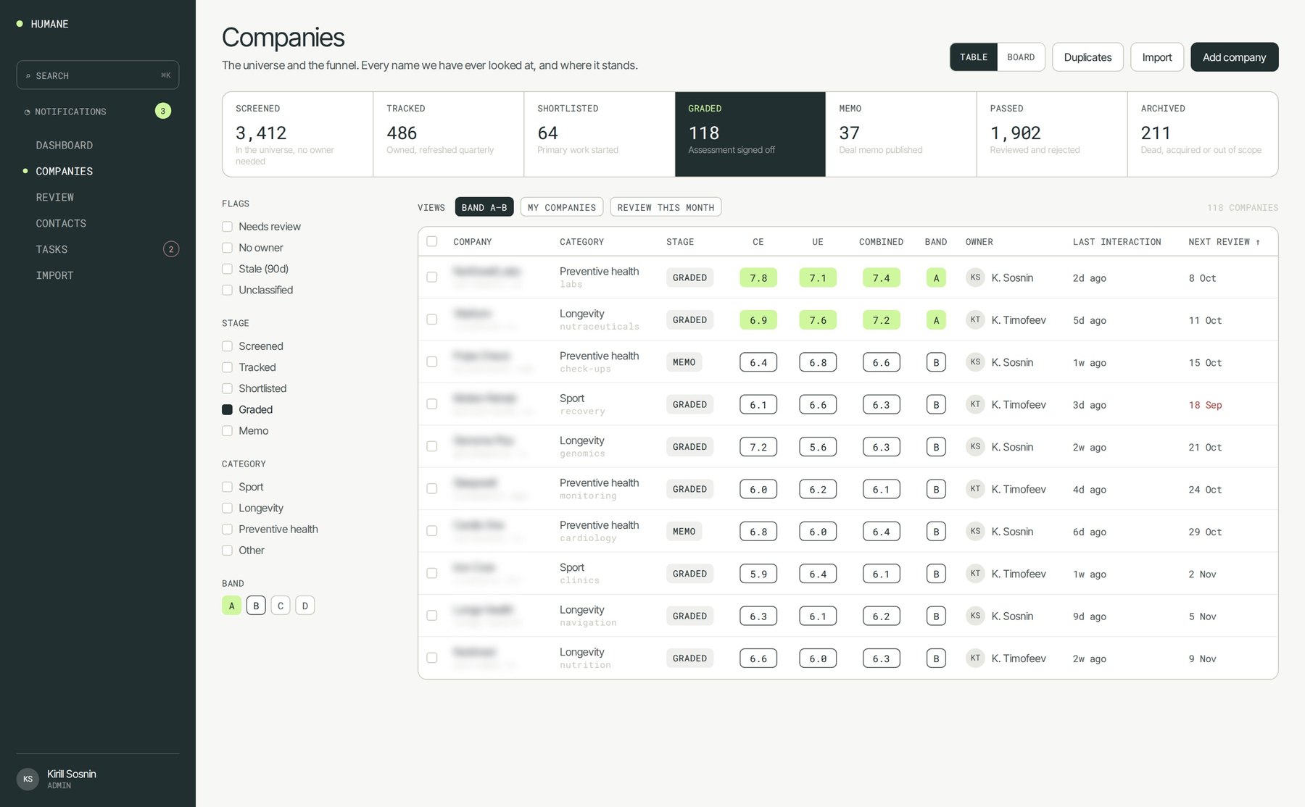
Task: Select all rows with header checkbox
Action: (432, 241)
